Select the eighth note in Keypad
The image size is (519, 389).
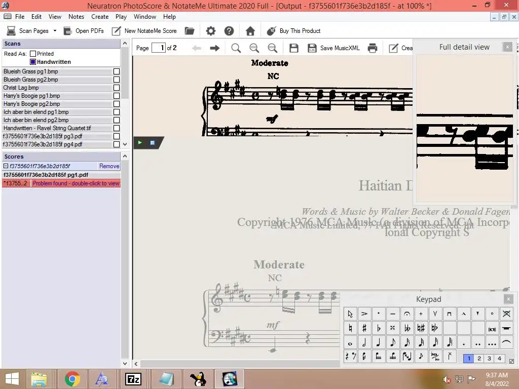[393, 343]
